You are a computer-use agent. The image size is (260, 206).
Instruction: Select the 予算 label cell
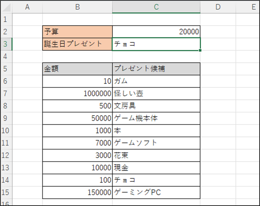(77, 32)
